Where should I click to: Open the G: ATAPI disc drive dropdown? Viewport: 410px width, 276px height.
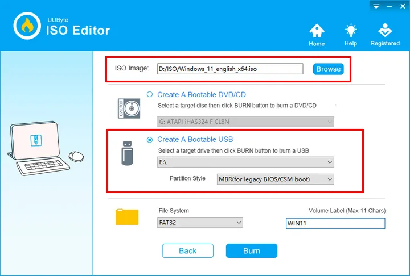[245, 122]
